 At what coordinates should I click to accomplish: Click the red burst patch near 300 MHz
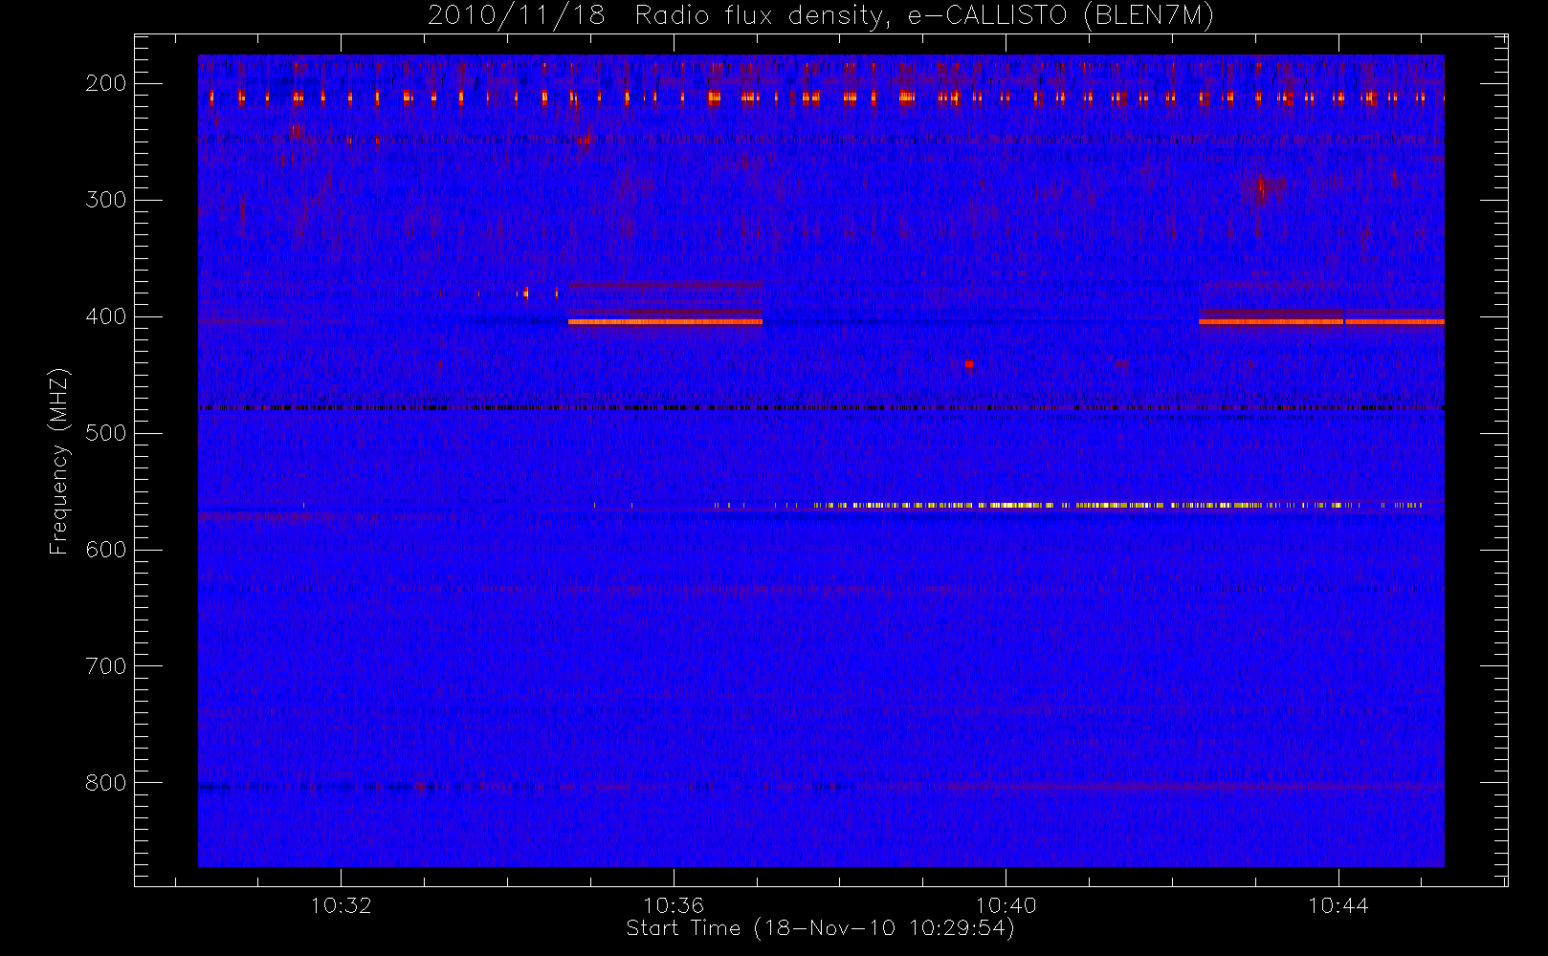1262,188
